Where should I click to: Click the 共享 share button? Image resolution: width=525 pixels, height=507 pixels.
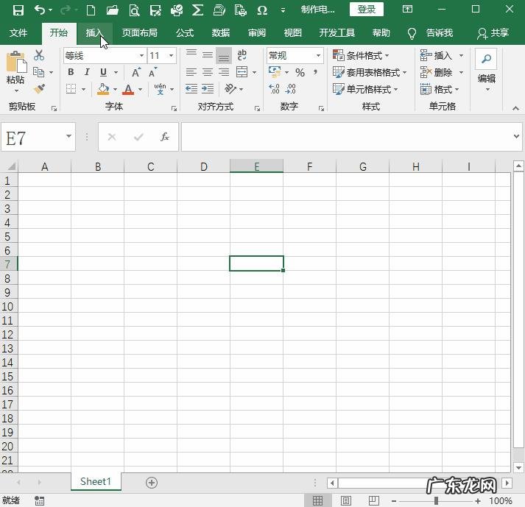pos(493,33)
